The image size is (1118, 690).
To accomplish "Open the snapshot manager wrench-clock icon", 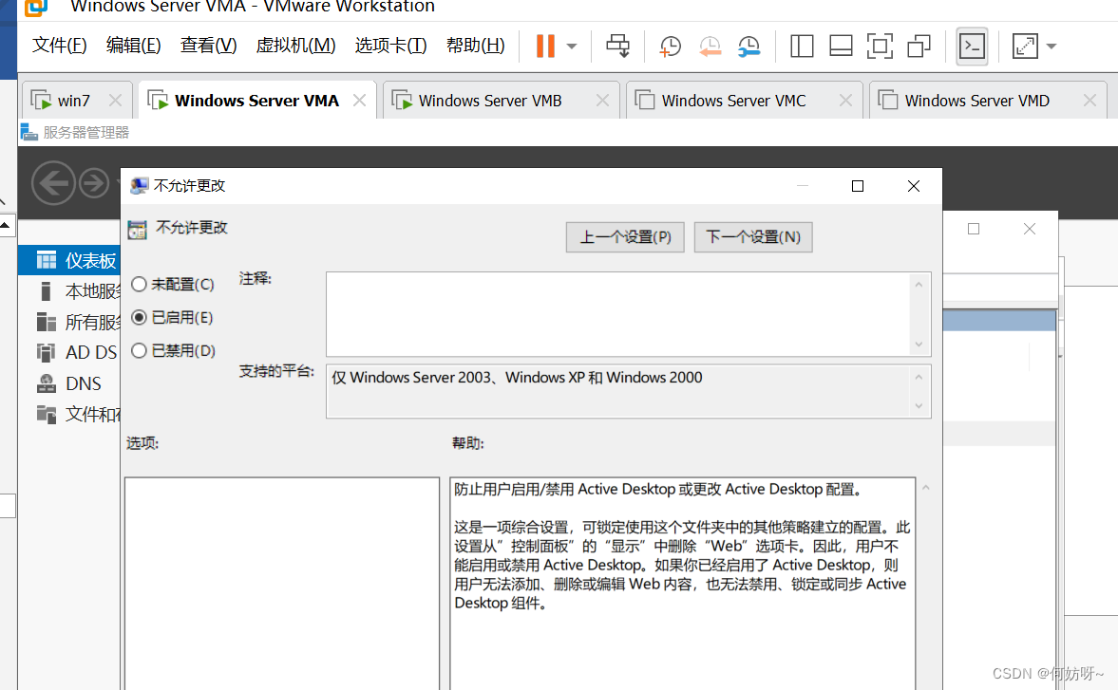I will 749,46.
